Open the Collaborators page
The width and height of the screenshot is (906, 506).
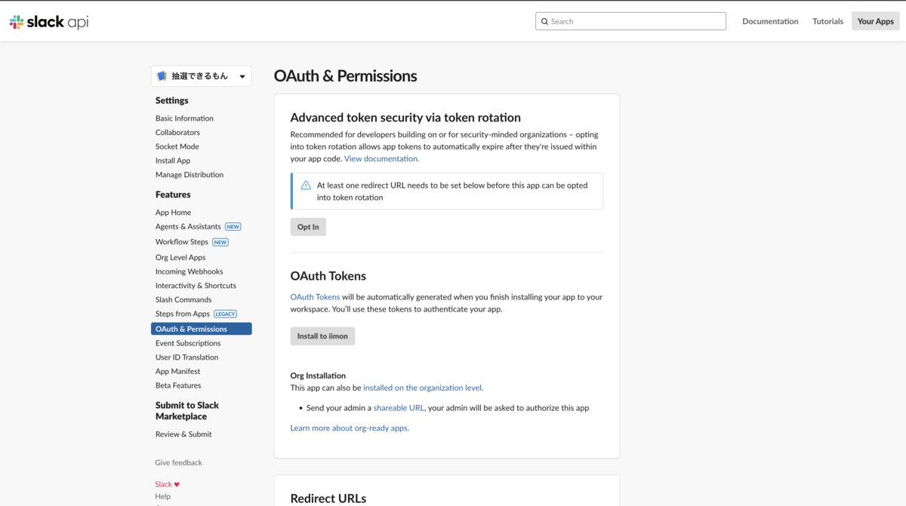click(x=177, y=133)
